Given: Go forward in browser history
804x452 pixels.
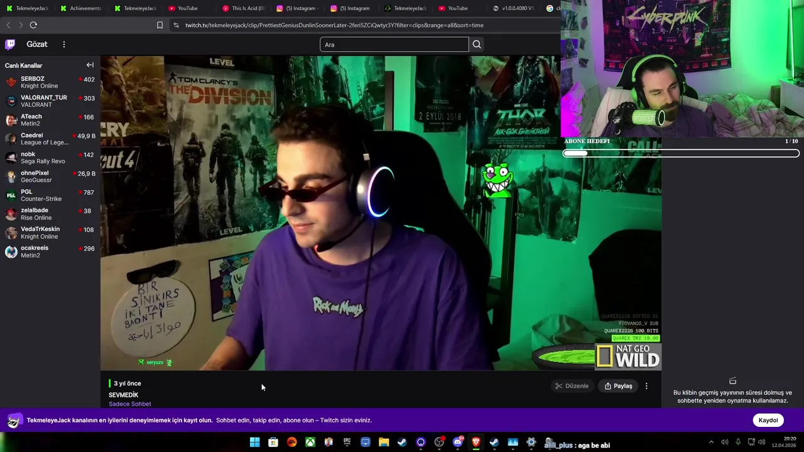Looking at the screenshot, I should click(x=21, y=25).
